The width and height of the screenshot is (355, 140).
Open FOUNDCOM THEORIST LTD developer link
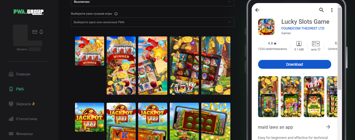(303, 28)
